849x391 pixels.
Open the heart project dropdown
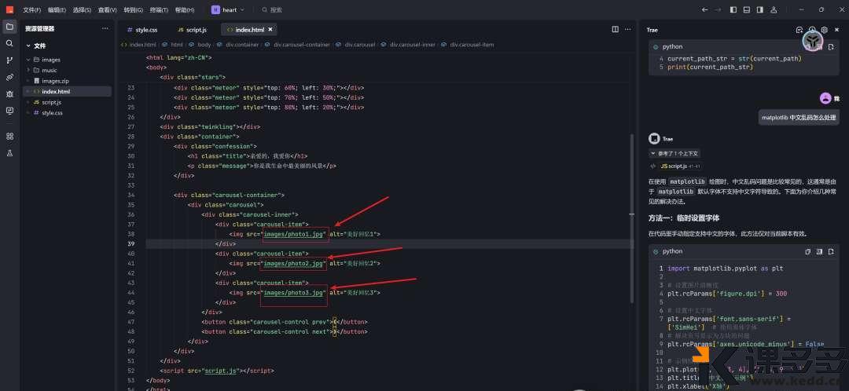(228, 10)
